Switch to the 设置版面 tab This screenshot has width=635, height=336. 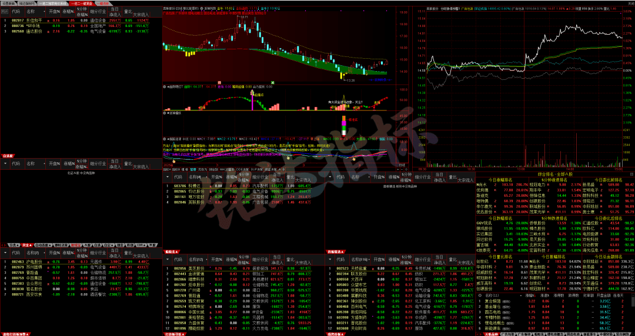(8, 3)
